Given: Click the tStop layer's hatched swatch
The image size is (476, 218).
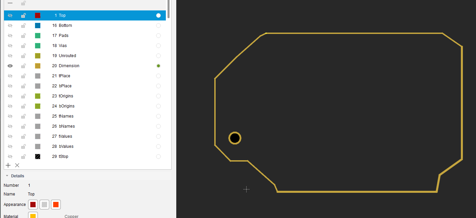Looking at the screenshot, I should [38, 157].
